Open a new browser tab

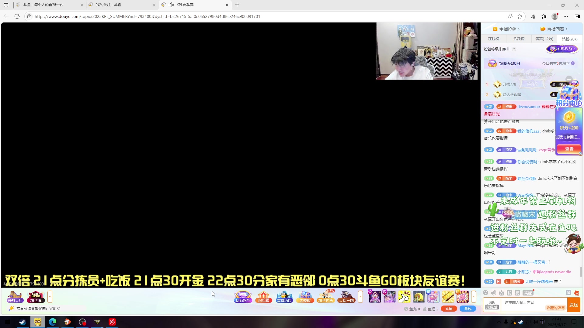pyautogui.click(x=237, y=5)
